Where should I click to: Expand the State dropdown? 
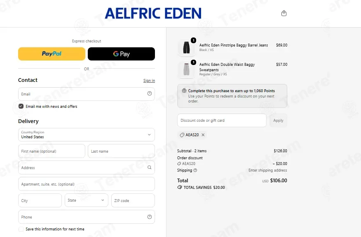coord(87,200)
